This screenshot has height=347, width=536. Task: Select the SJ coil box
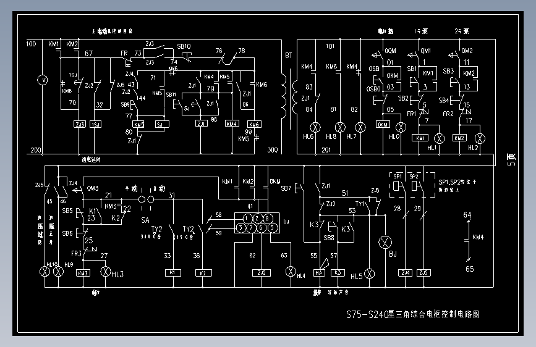[162, 124]
